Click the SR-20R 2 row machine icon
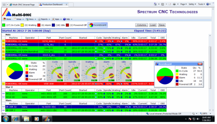 pos(3,110)
